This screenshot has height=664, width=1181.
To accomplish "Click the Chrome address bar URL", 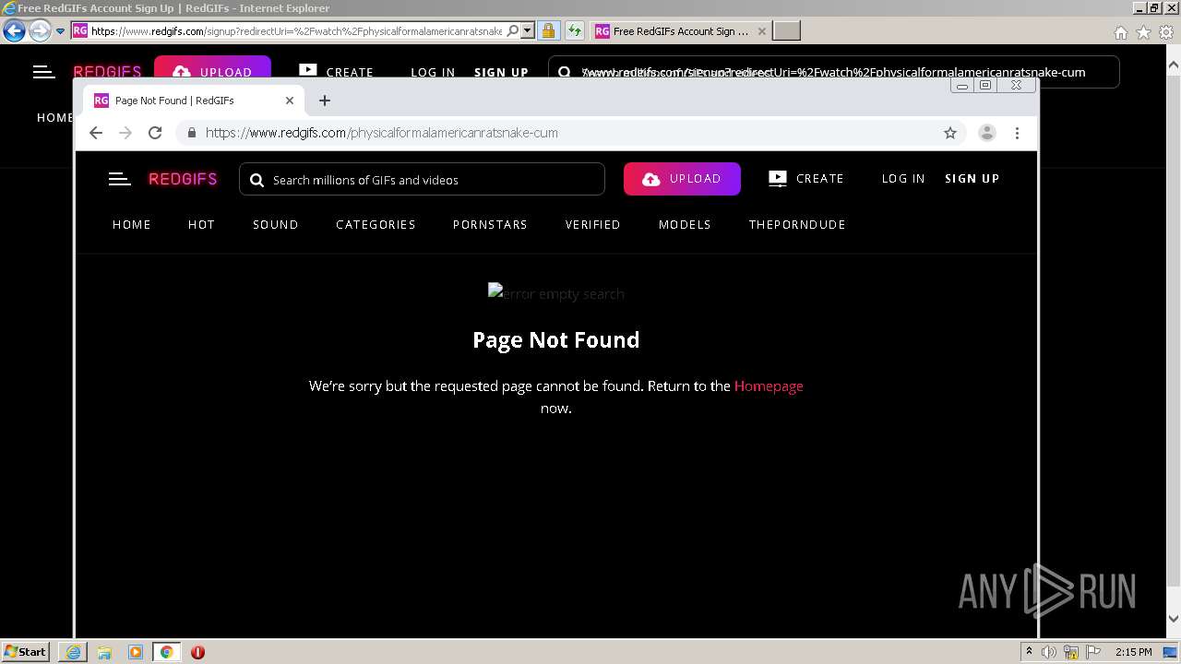I will [382, 133].
